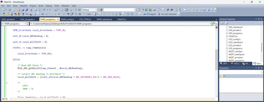This screenshot has height=102, width=264.
Task: Click Solution Explorer Properties toolbar icon
Action: [x=222, y=23]
